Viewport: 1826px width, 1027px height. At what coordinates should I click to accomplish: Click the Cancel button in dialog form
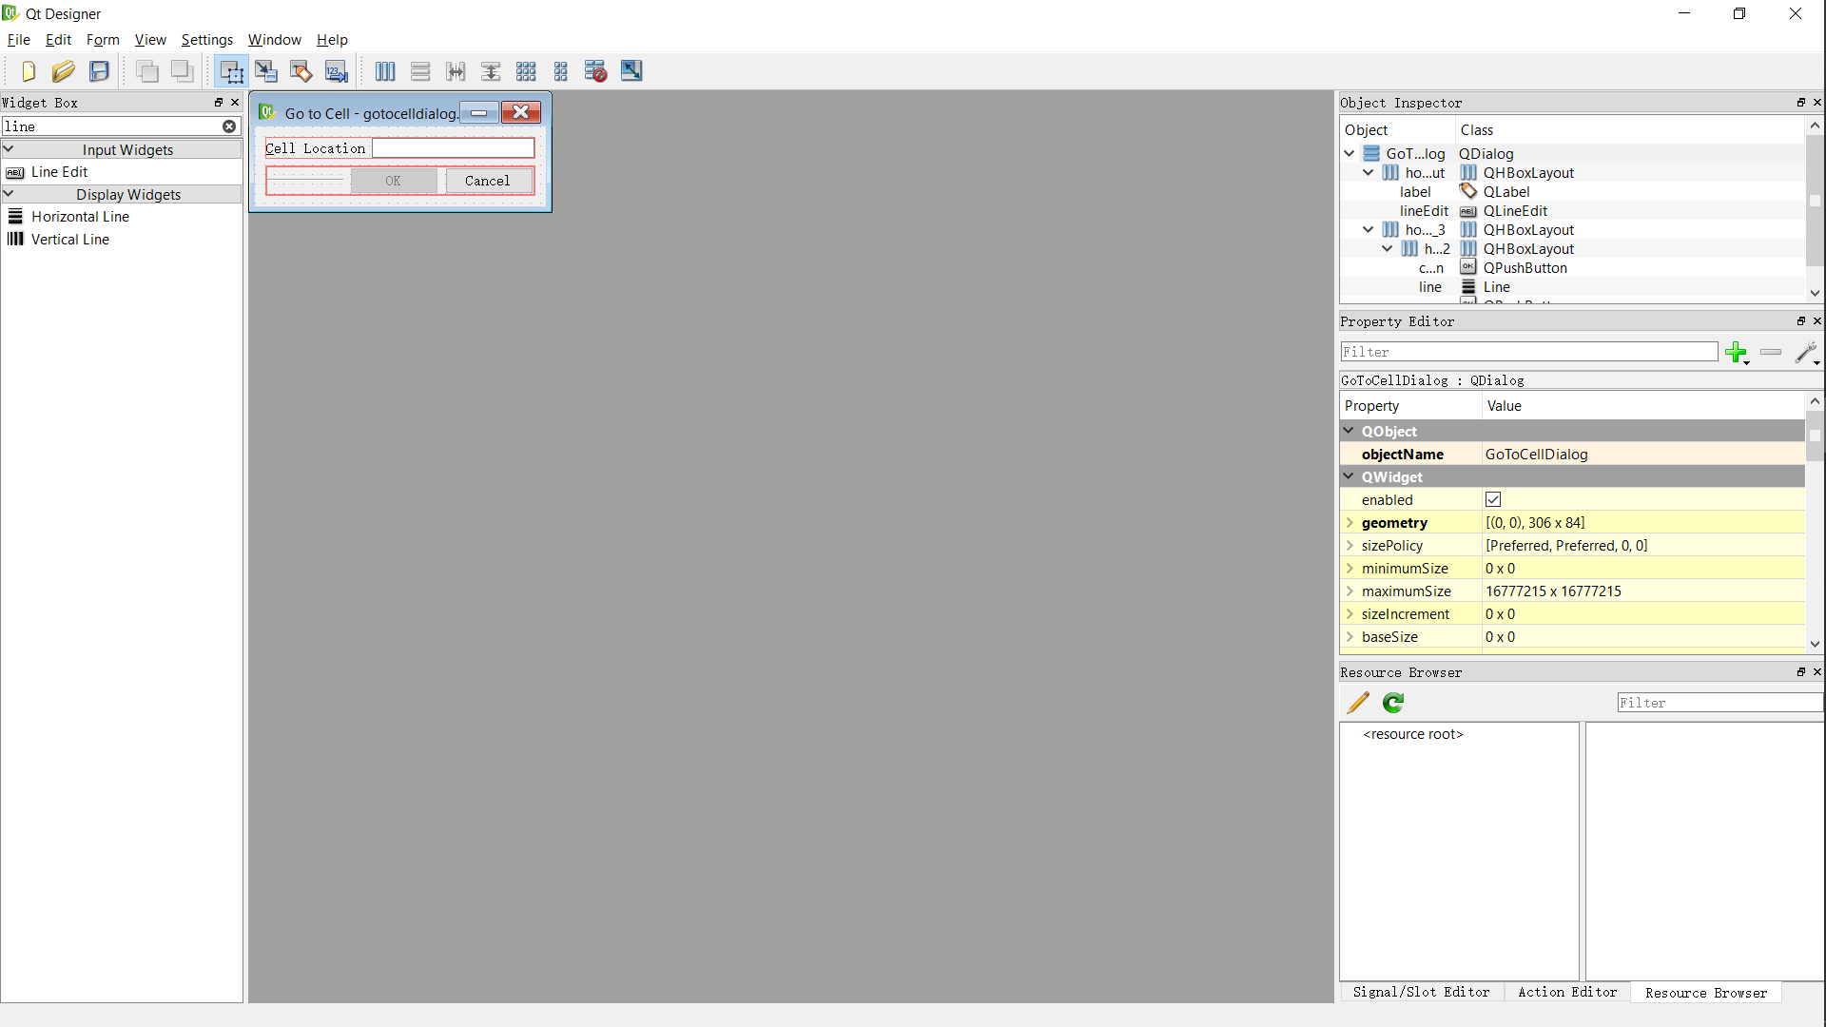coord(488,181)
